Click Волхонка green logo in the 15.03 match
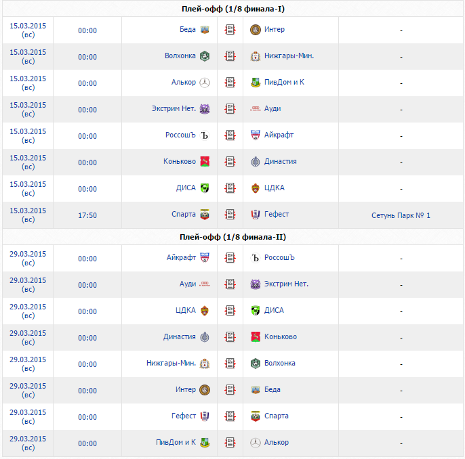Screen dimensions: 465x459 [205, 56]
